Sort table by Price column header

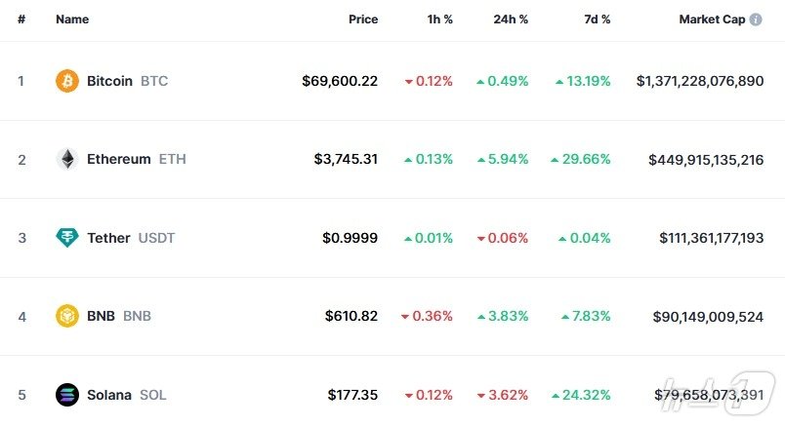pyautogui.click(x=363, y=19)
